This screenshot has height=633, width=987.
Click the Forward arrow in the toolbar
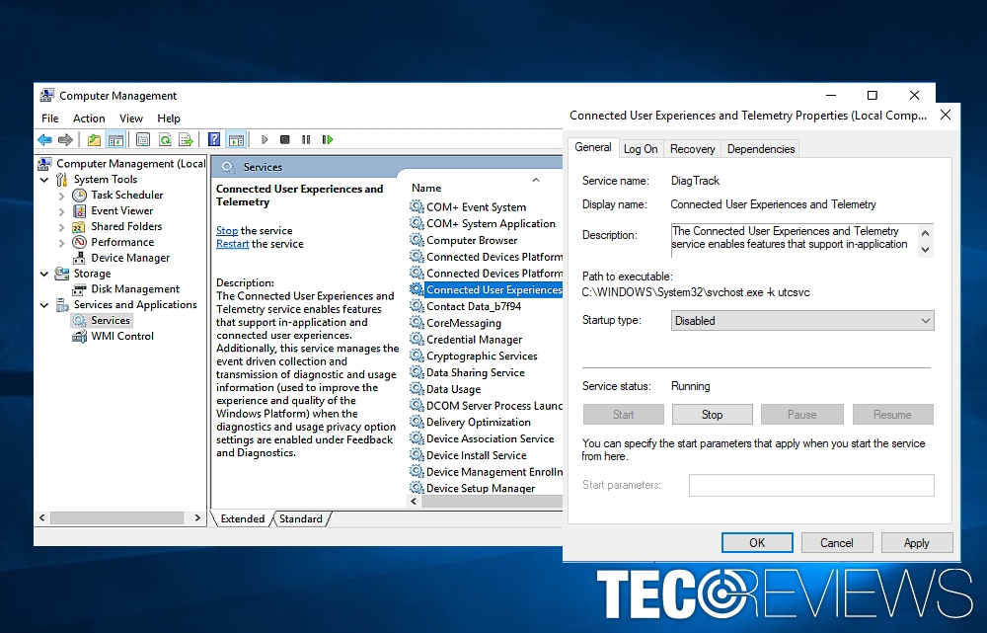click(65, 140)
